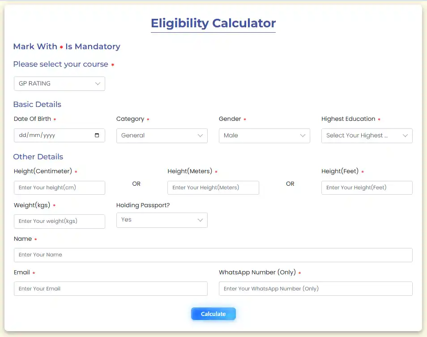
Task: Open the Gender dropdown showing Male
Action: [x=264, y=136]
